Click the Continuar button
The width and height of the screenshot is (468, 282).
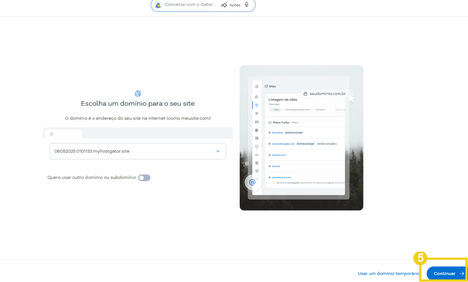[x=444, y=273]
